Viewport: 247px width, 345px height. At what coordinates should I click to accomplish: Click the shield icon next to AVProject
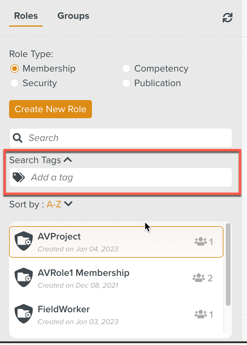coord(23,241)
